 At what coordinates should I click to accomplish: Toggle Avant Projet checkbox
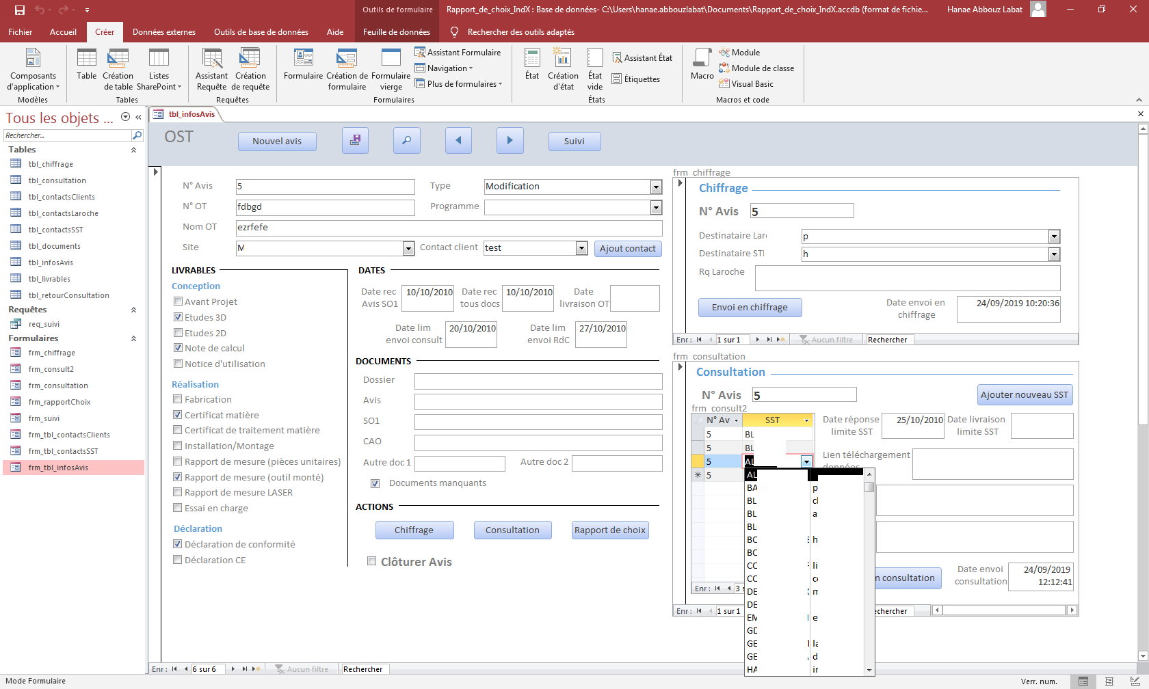click(x=178, y=301)
